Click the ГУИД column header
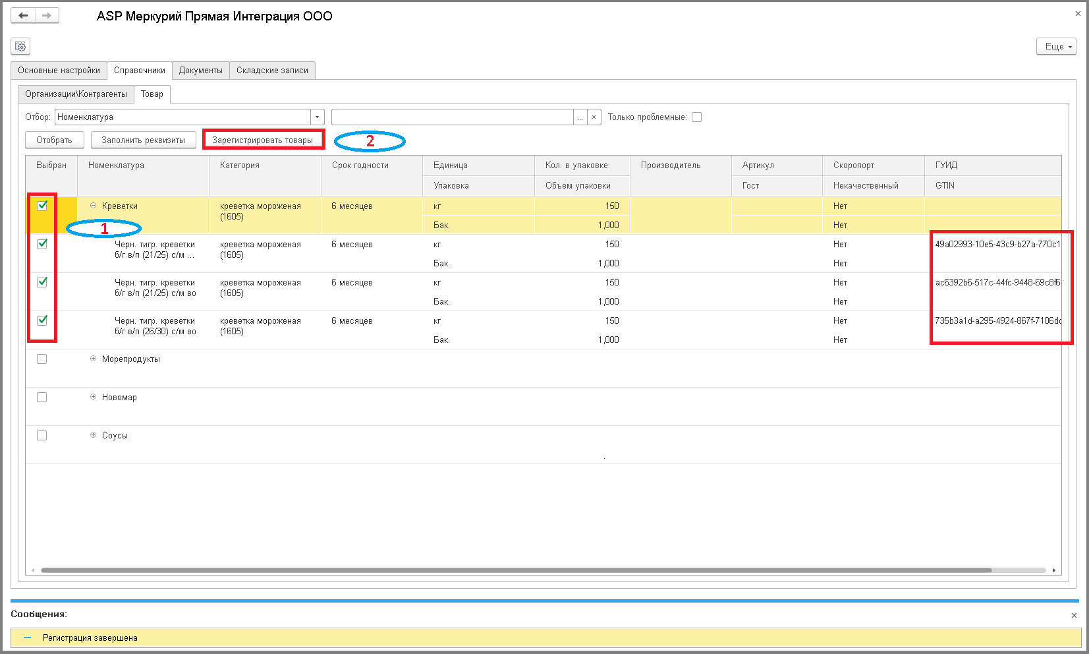Screen dimensions: 1089x654 click(x=993, y=165)
